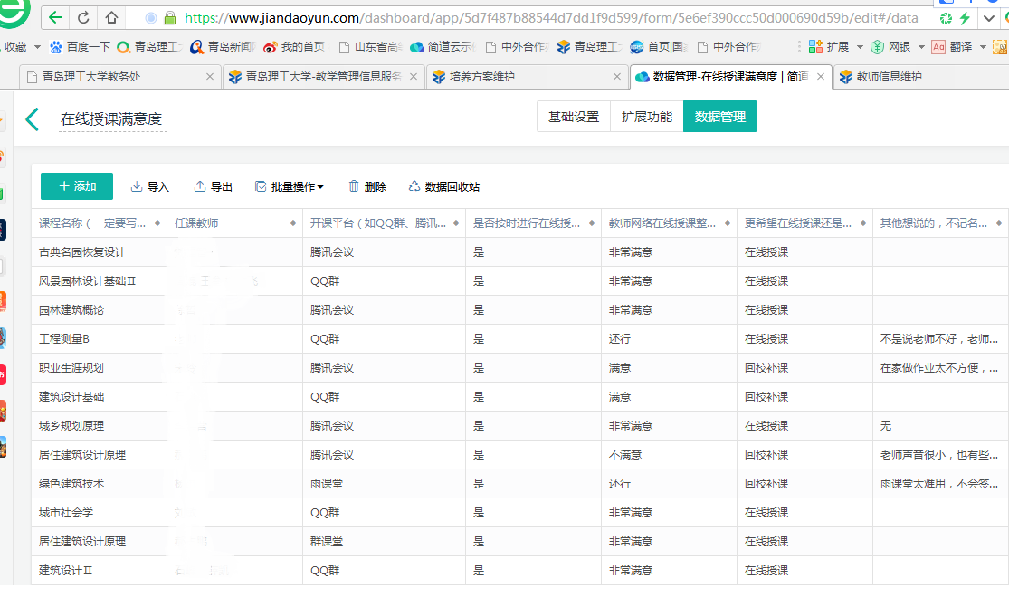1009x597 pixels.
Task: Click the browser back navigation arrow
Action: point(56,17)
